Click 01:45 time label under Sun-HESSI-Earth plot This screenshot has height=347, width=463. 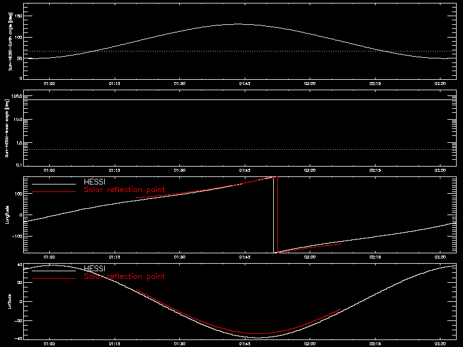point(245,83)
